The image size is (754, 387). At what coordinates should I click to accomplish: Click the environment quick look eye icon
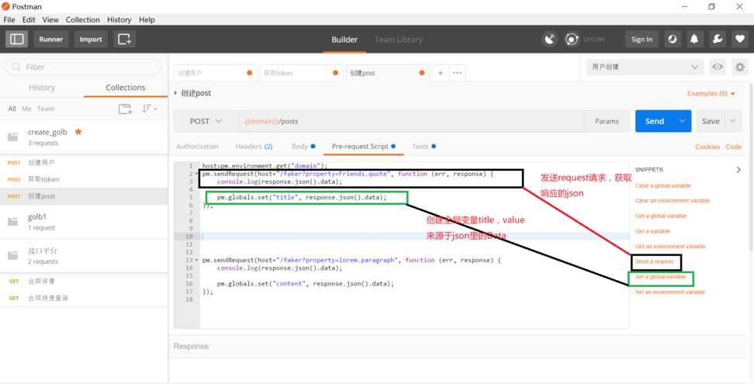(718, 67)
